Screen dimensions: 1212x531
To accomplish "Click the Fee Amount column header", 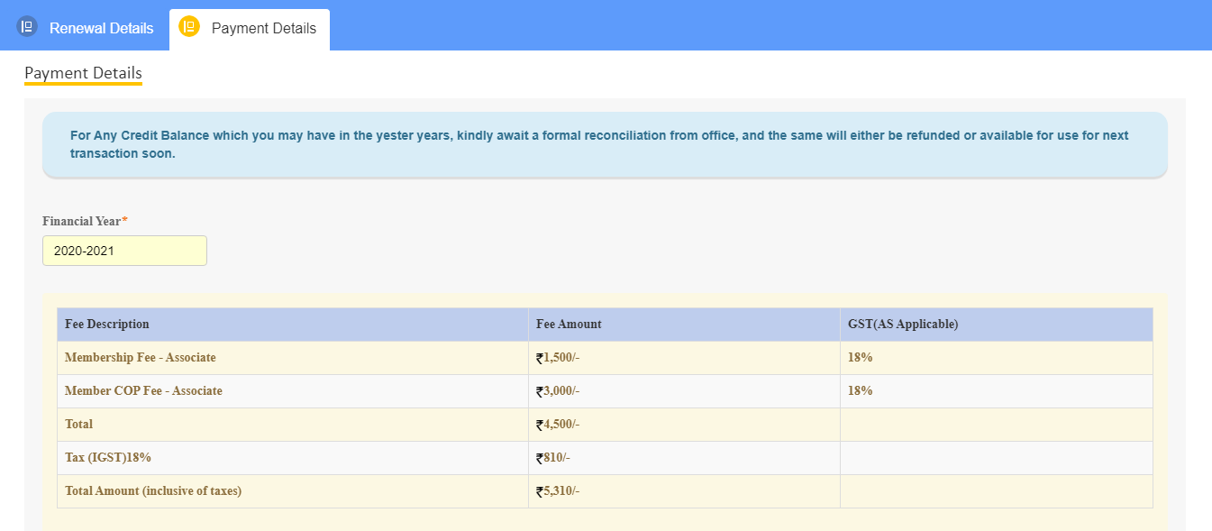I will [x=569, y=325].
